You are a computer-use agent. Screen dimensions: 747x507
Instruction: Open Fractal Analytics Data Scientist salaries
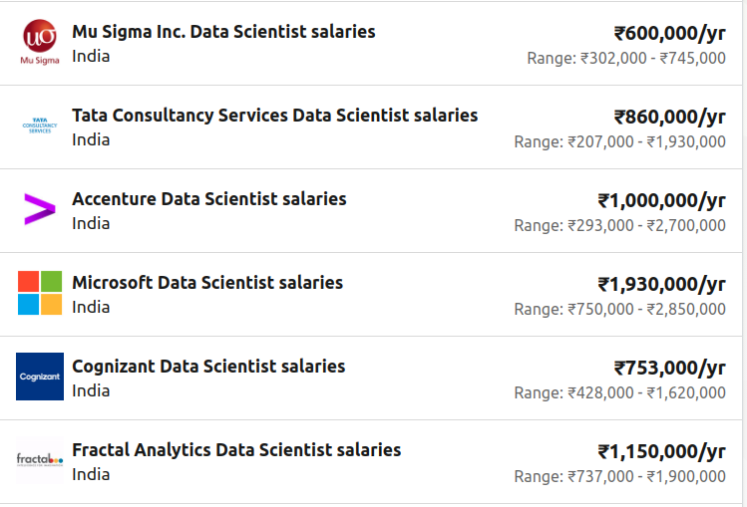coord(236,450)
